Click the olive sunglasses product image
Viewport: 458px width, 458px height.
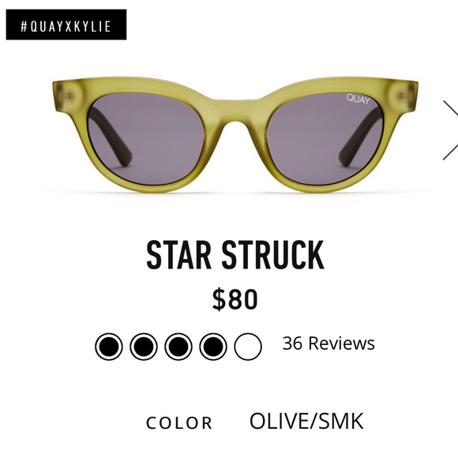pos(235,134)
